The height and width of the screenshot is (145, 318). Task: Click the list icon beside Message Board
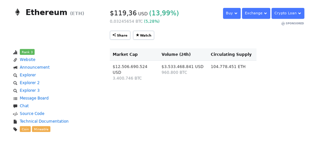(15, 99)
